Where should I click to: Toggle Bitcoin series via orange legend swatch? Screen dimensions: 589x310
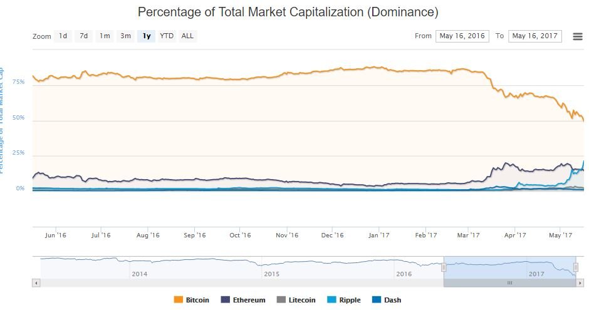pos(178,300)
